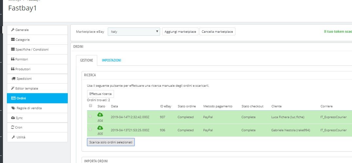Image resolution: width=352 pixels, height=163 pixels.
Task: Toggle the select-all checkbox in table header
Action: (x=90, y=106)
